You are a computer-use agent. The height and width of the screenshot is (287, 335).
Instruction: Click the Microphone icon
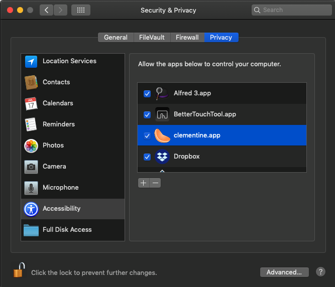pos(31,188)
